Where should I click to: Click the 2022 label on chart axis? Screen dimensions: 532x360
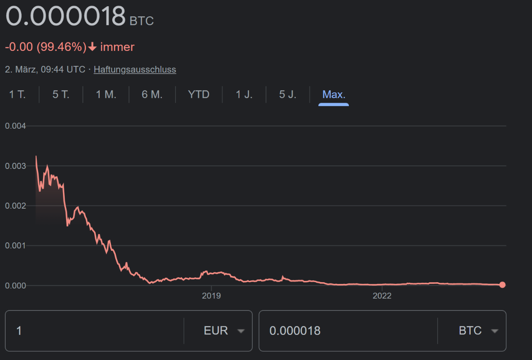(382, 296)
